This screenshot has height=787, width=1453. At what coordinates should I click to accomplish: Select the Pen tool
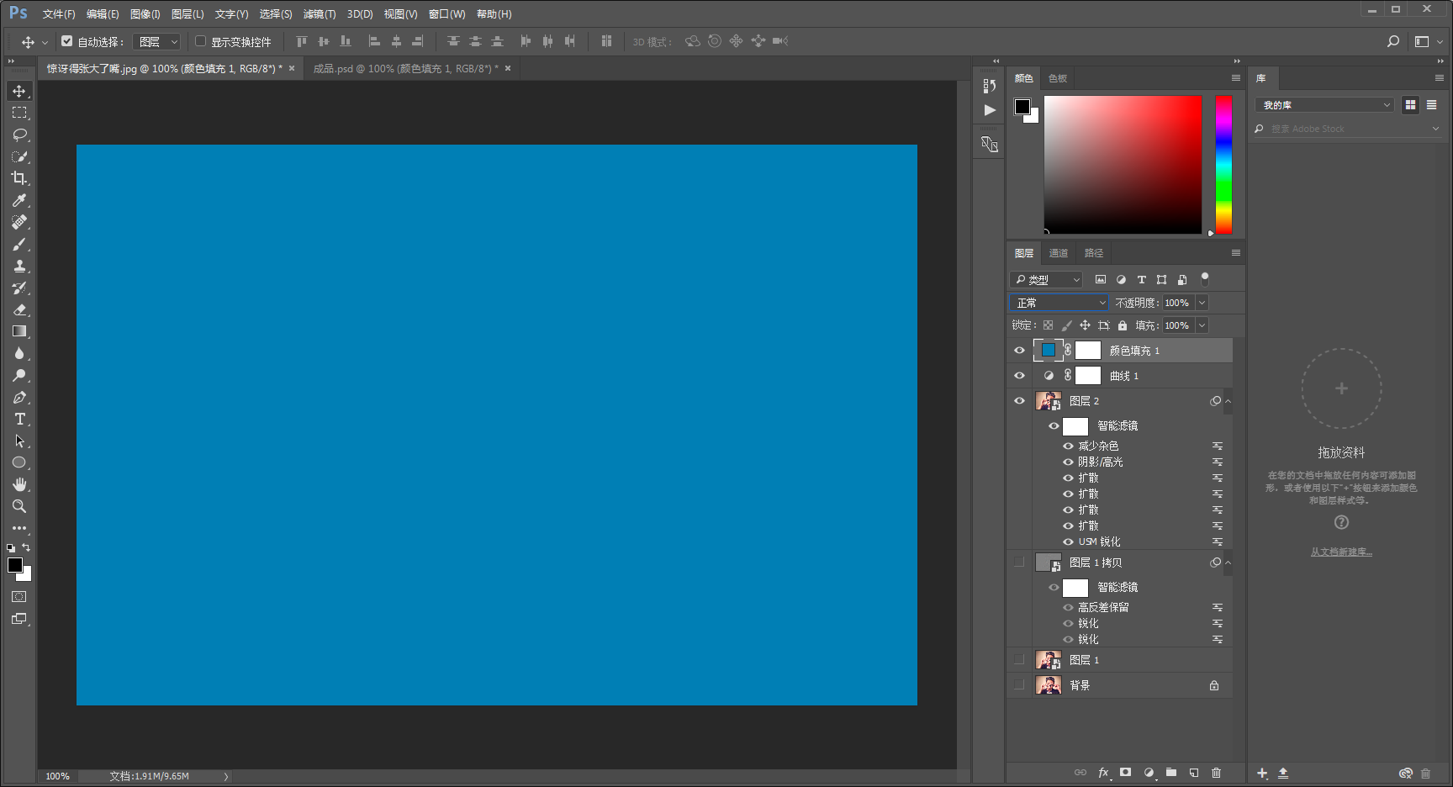(x=19, y=397)
